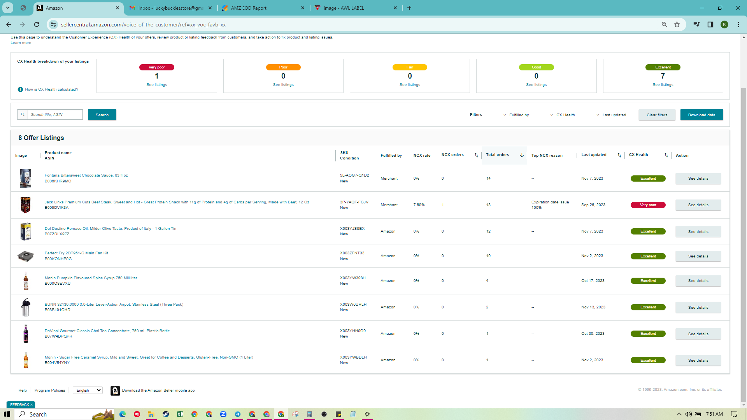Screen dimensions: 747x420
Task: Open the Learn more link
Action: (21, 43)
